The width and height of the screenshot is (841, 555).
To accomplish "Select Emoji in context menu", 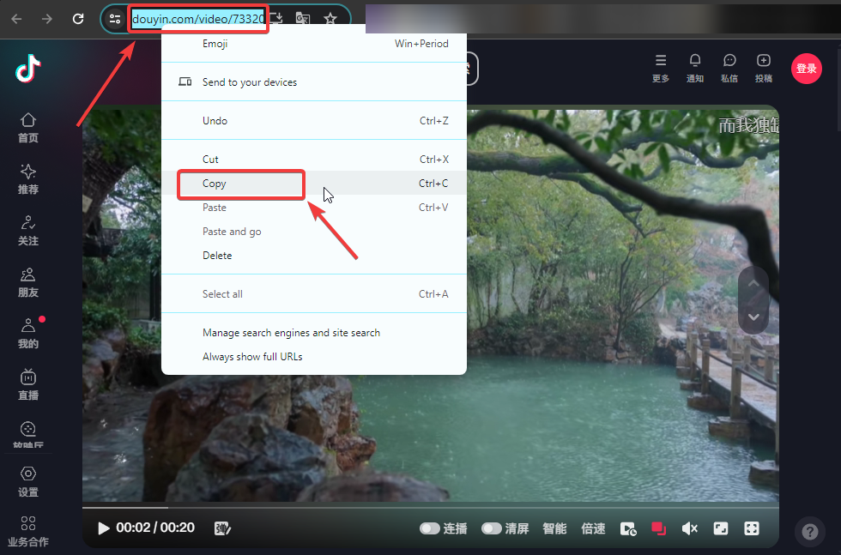I will pyautogui.click(x=314, y=44).
